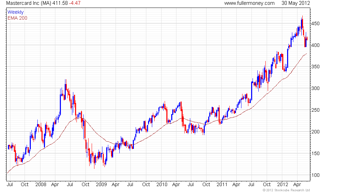Select the Weekly legend label
The height and width of the screenshot is (193, 339).
[15, 12]
